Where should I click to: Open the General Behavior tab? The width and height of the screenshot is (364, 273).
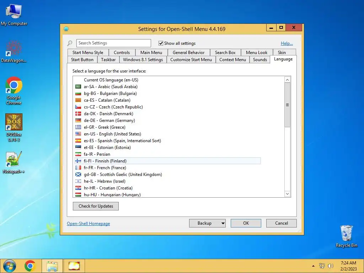pos(188,53)
